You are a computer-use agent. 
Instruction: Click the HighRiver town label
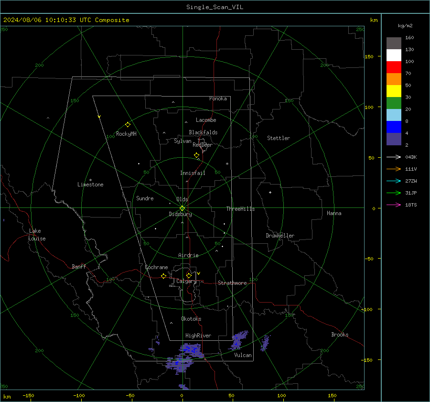coord(198,336)
